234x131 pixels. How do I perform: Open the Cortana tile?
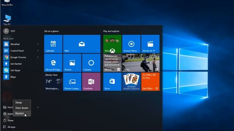pos(91,63)
